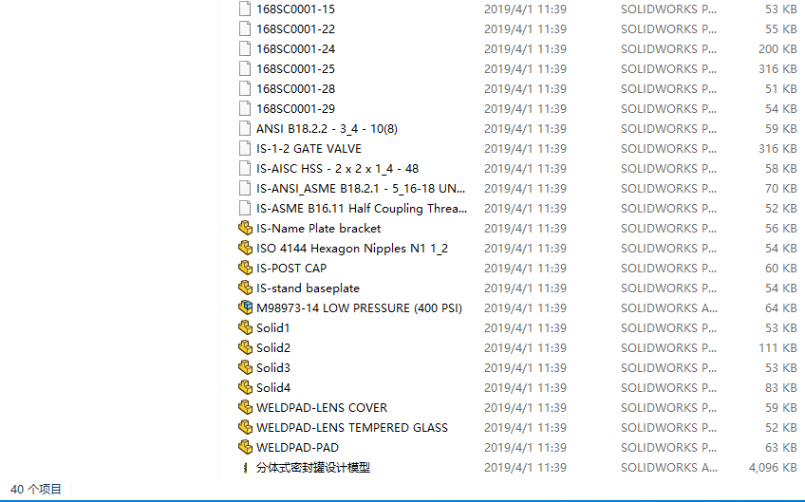Click part icon of WELDPAD-PAD
Image resolution: width=805 pixels, height=502 pixels.
pos(246,448)
